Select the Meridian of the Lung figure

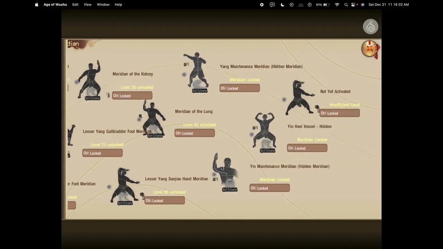154,118
